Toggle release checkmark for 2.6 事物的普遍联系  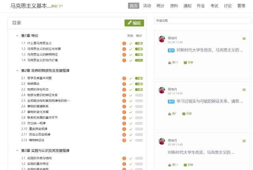(x=131, y=107)
